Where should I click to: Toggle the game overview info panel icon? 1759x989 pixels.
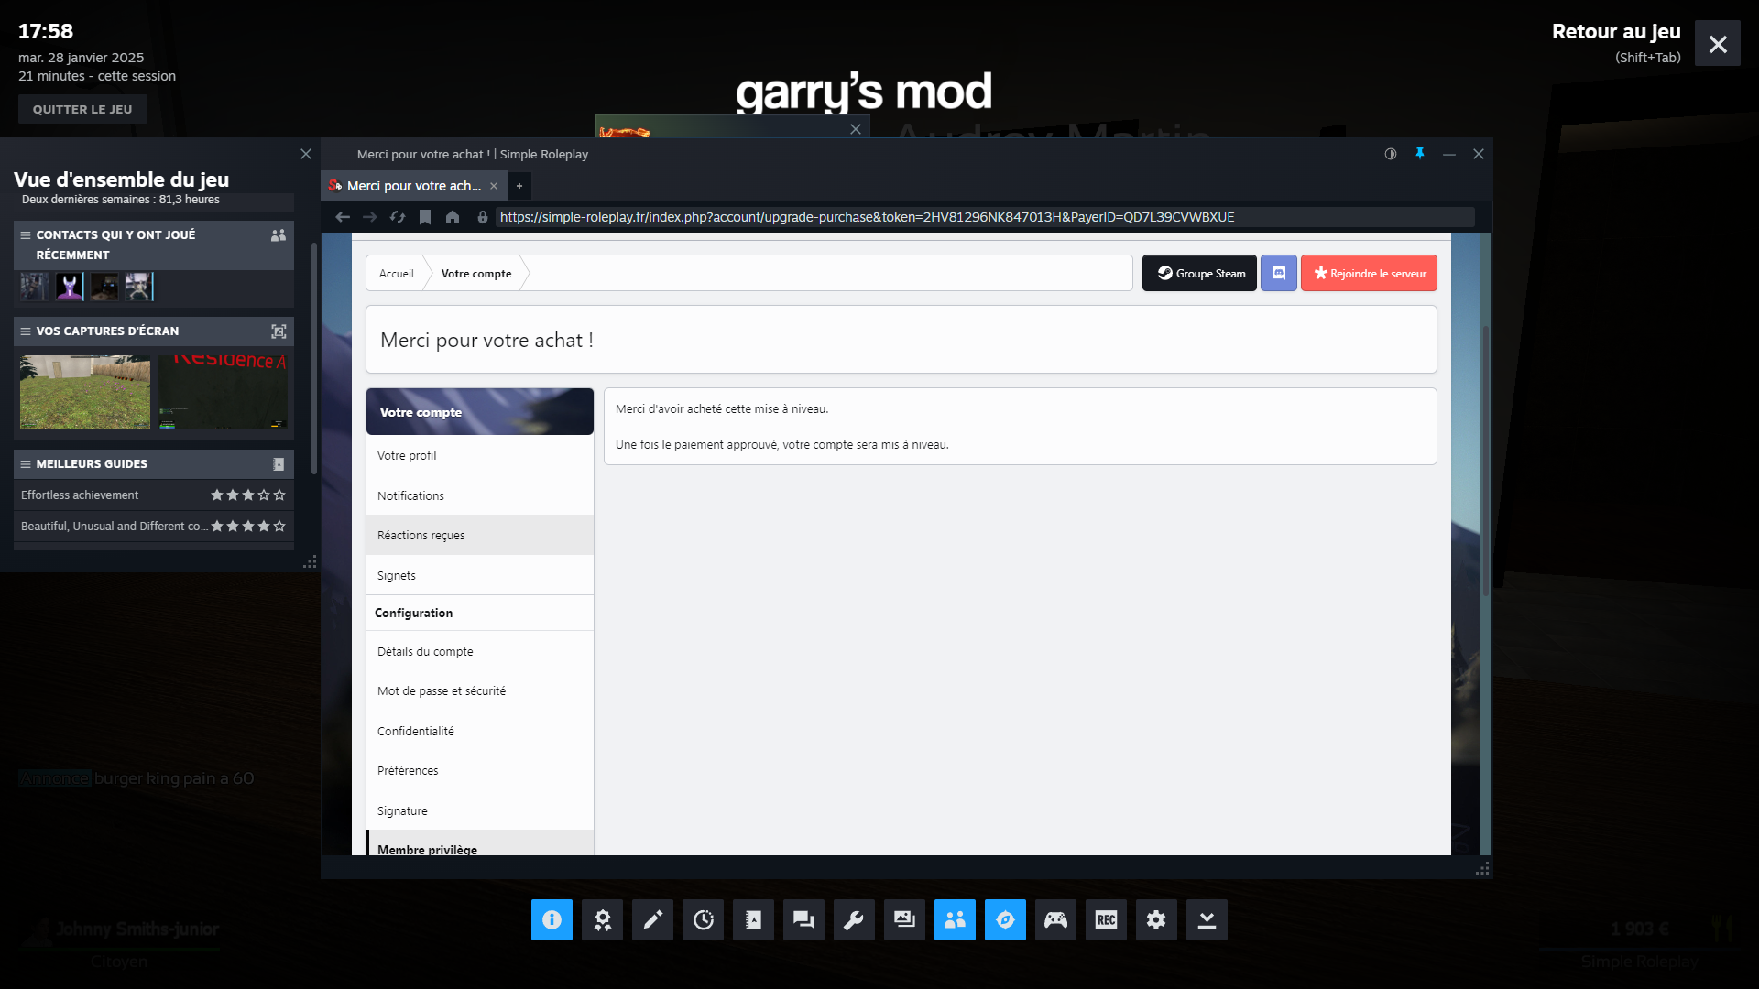coord(552,919)
